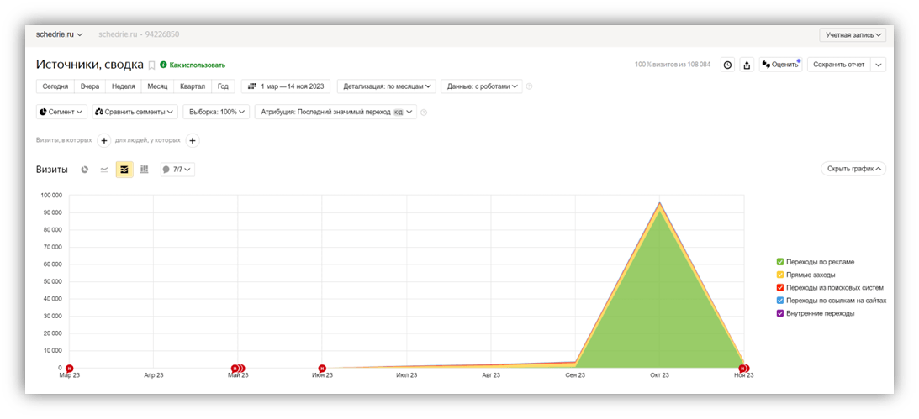This screenshot has height=419, width=919.
Task: Click blue Переходы по ссылкам color swatch
Action: point(780,301)
